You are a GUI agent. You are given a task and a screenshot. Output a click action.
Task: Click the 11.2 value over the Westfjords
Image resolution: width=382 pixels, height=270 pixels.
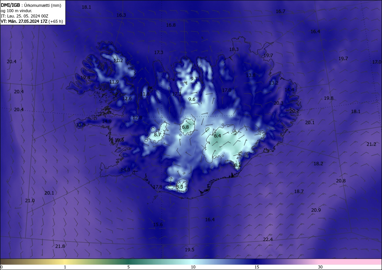[x=118, y=61]
